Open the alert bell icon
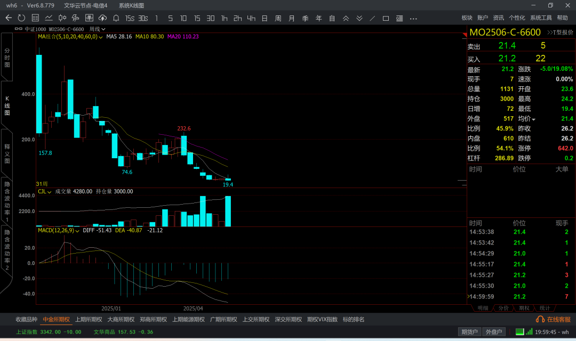 [116, 18]
